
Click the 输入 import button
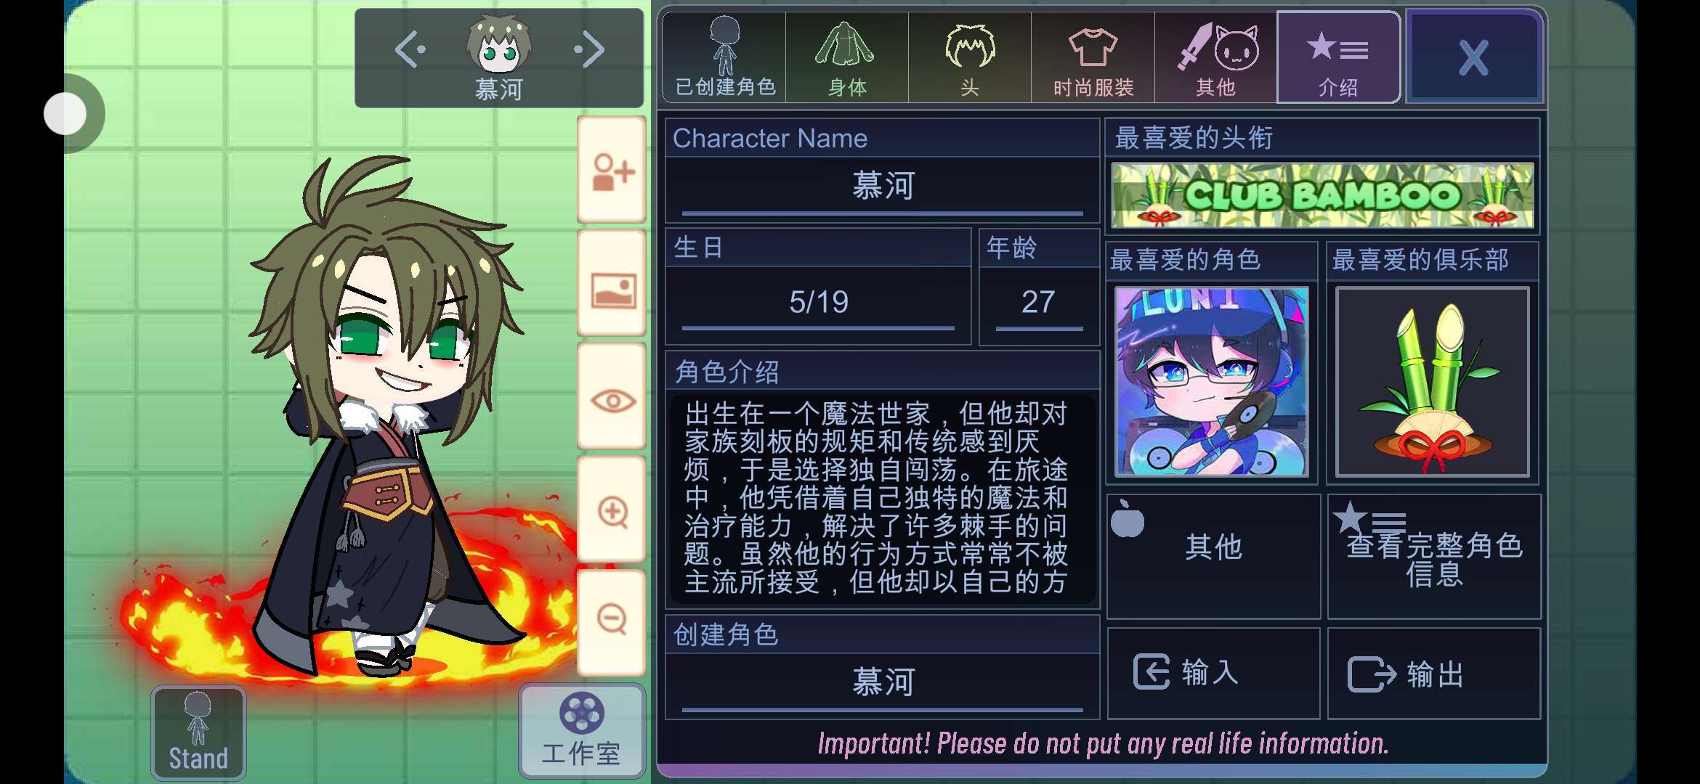[x=1213, y=673]
